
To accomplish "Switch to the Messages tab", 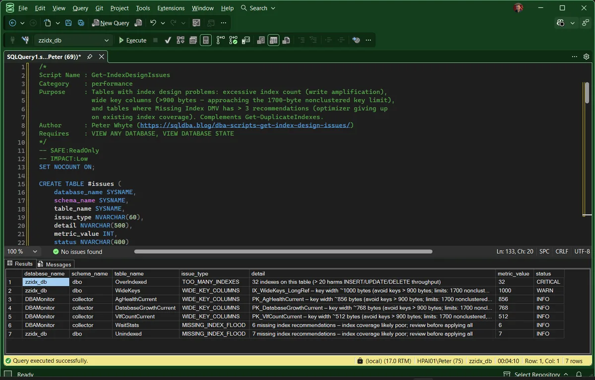I will point(55,265).
